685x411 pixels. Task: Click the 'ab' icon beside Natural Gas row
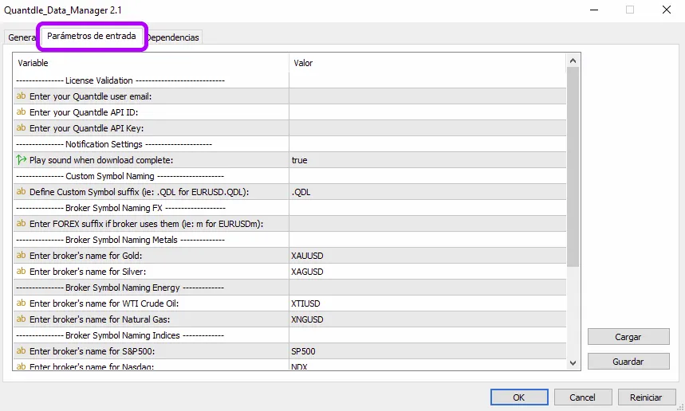click(21, 319)
